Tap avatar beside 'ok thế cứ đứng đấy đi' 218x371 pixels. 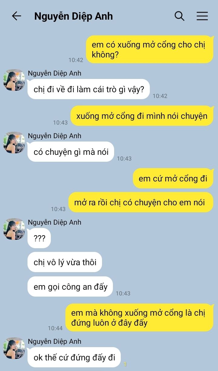(14, 348)
